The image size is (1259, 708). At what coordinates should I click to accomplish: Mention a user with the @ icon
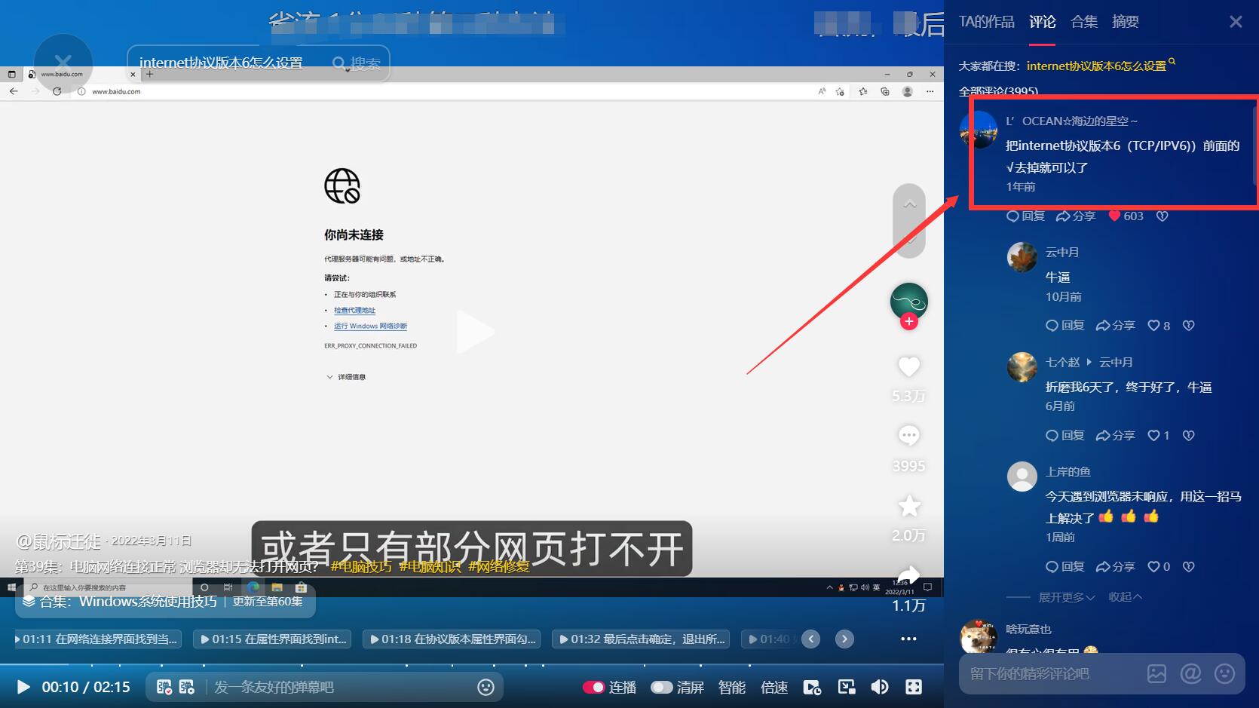tap(1191, 674)
